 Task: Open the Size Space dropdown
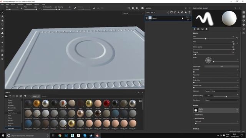(221, 100)
